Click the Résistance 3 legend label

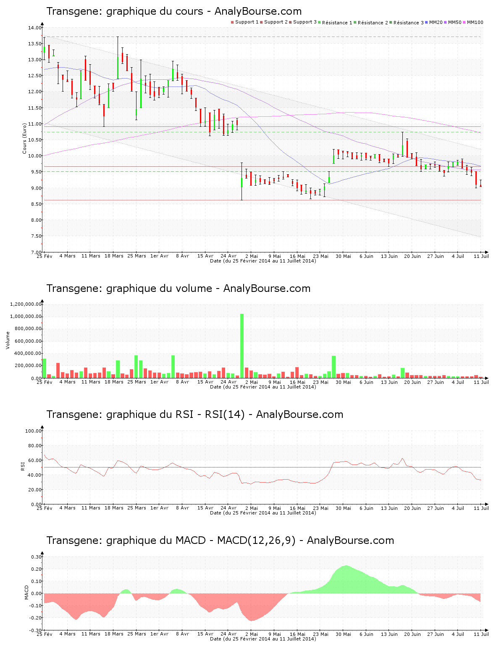(409, 23)
